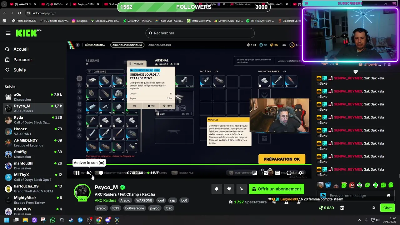This screenshot has width=400, height=225.
Task: Focus the Rechercher search box
Action: pyautogui.click(x=200, y=33)
